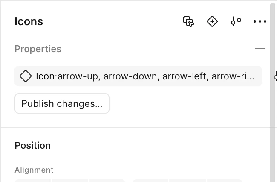Click the partially visible edit property icon
Screen dimensions: 277x182
(275, 76)
